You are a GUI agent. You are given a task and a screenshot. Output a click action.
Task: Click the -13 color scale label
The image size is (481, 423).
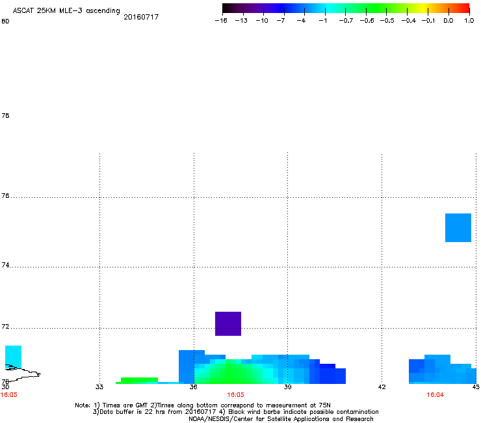pos(241,21)
